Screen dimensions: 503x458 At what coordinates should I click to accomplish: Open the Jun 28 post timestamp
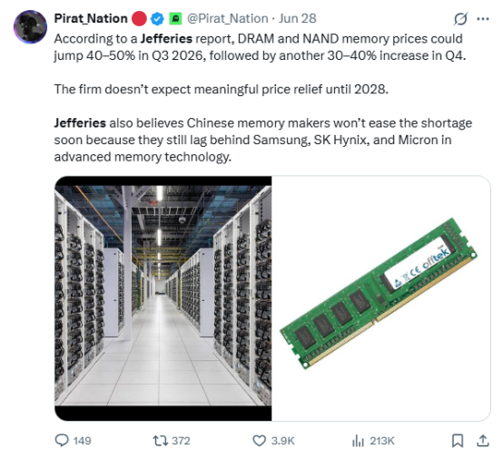click(x=298, y=18)
